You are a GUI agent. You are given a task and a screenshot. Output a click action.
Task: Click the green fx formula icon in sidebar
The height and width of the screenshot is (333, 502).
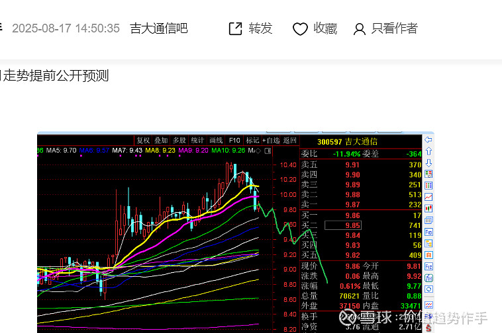click(428, 277)
